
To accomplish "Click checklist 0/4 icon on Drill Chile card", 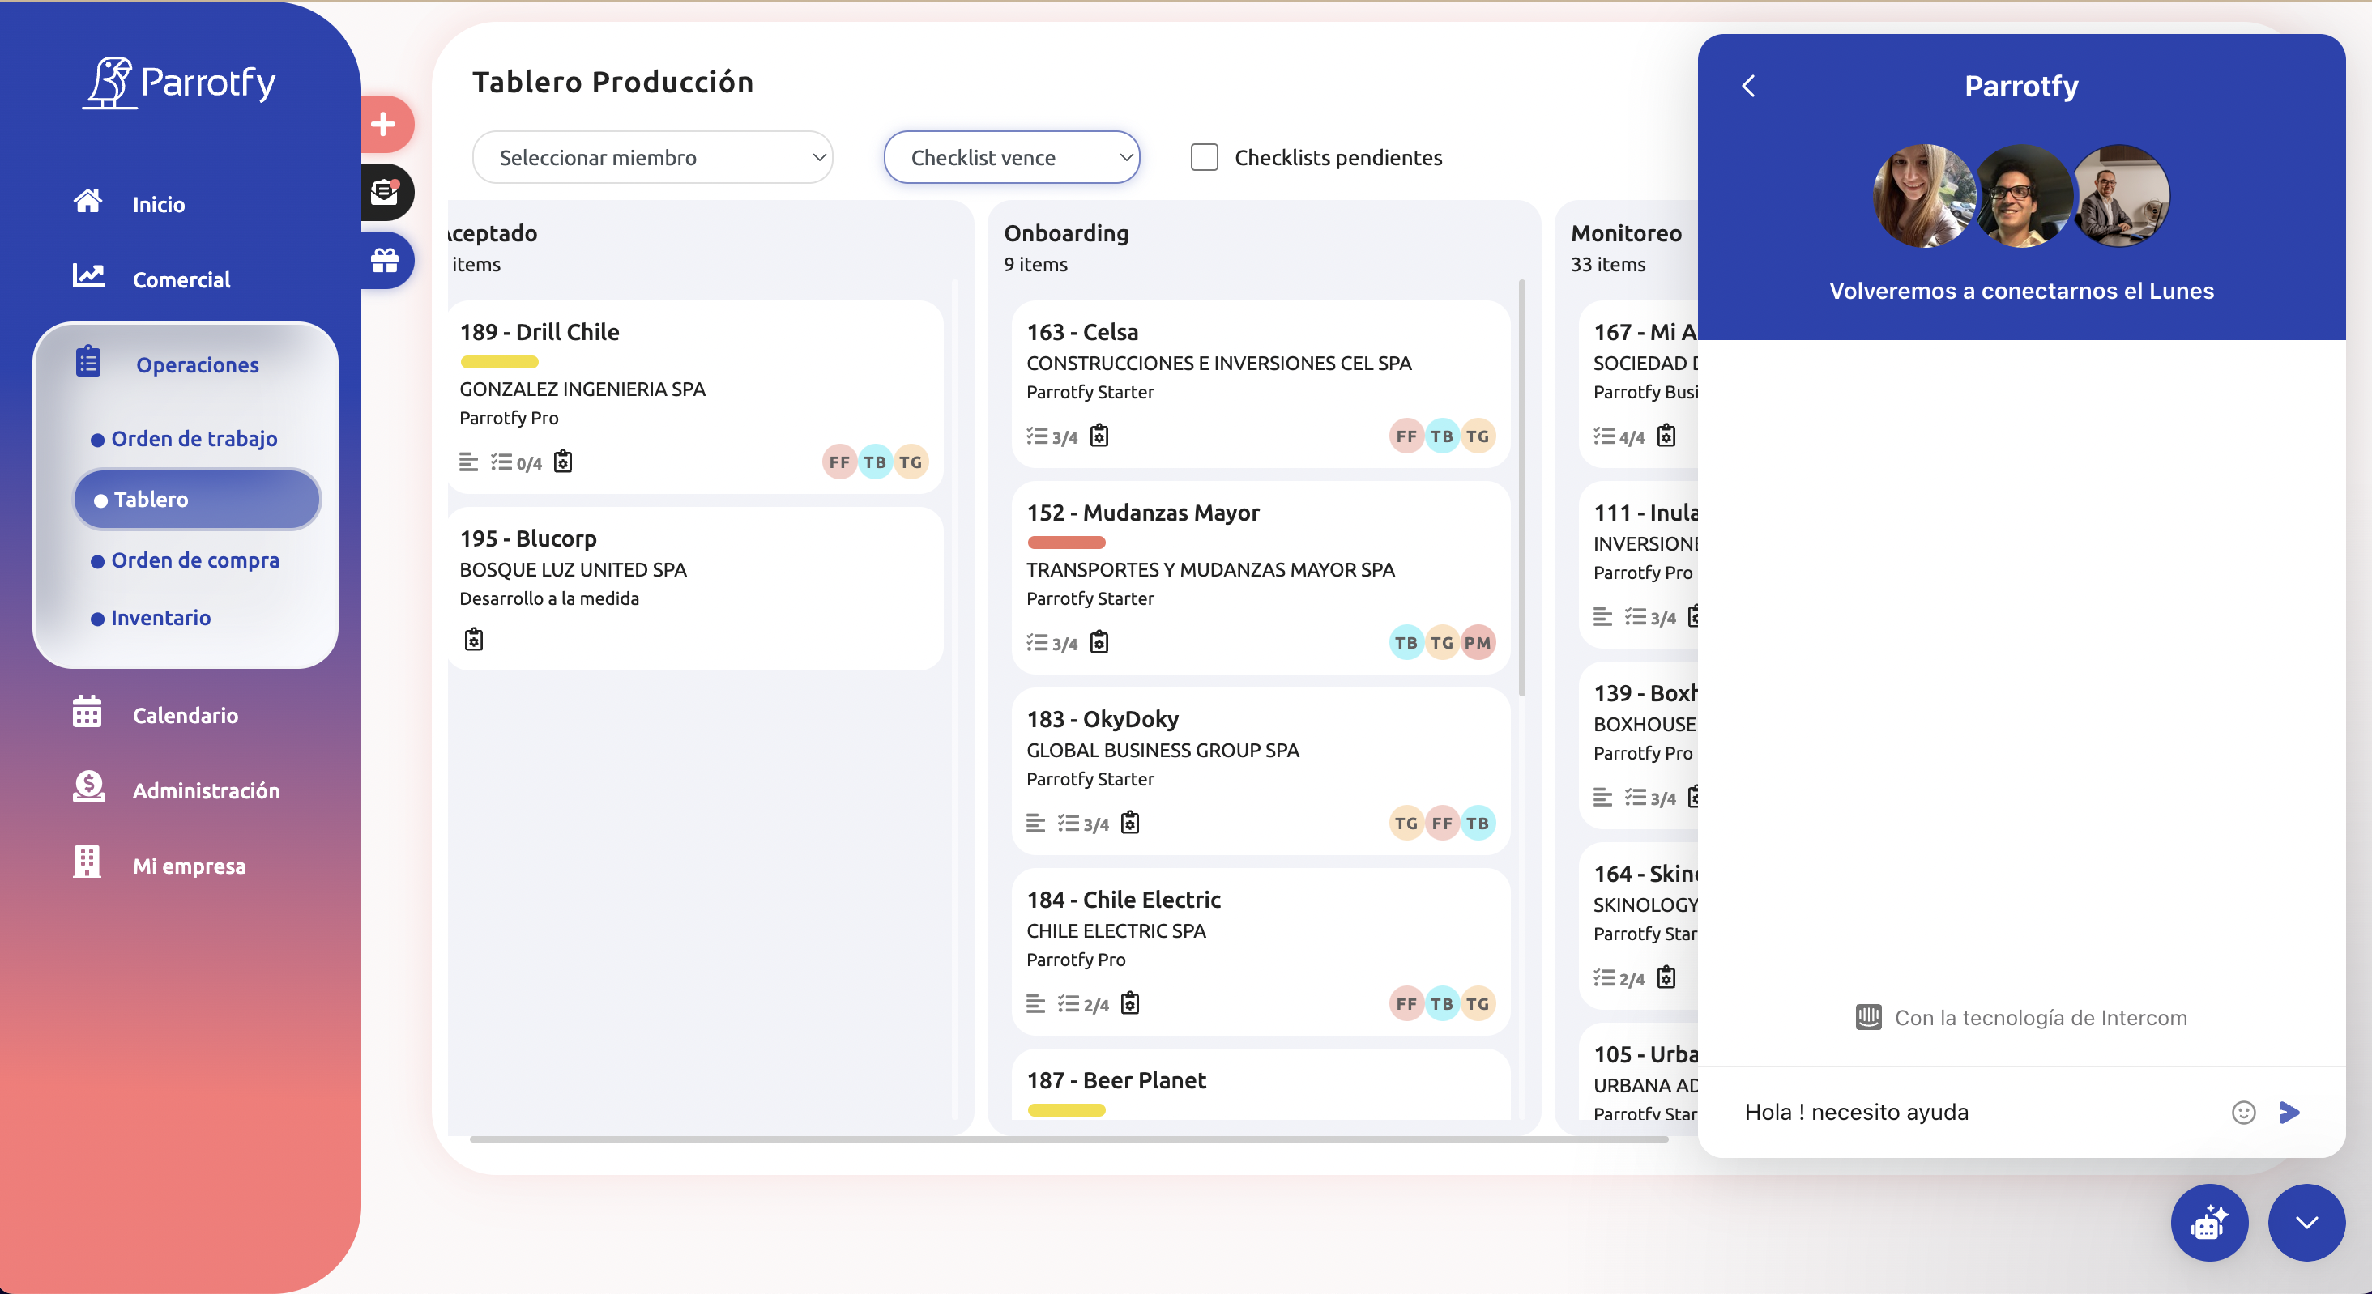I will point(517,463).
